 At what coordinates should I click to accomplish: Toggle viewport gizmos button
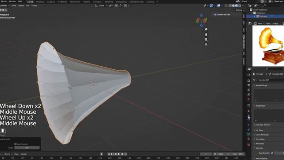(x=211, y=6)
